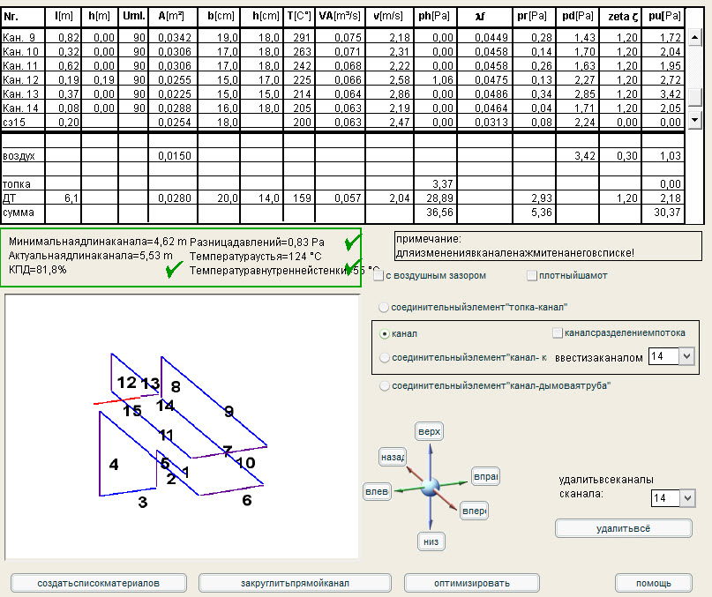
Task: Click the blue sphere at the axes center
Action: tap(430, 488)
